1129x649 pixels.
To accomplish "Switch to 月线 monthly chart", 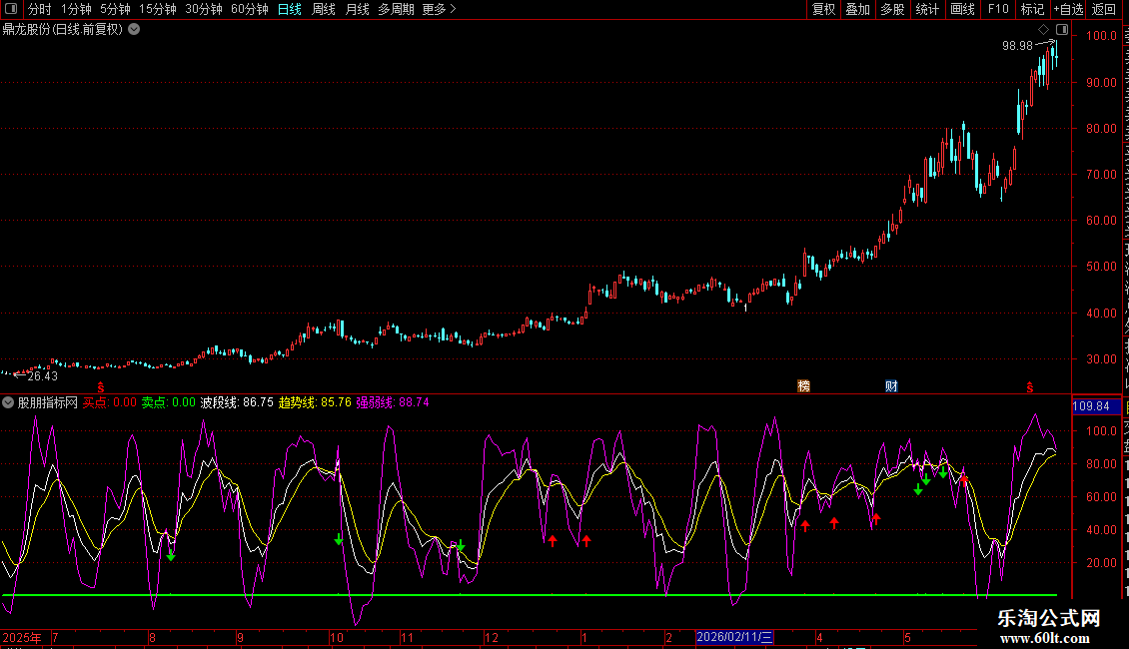I will 357,9.
